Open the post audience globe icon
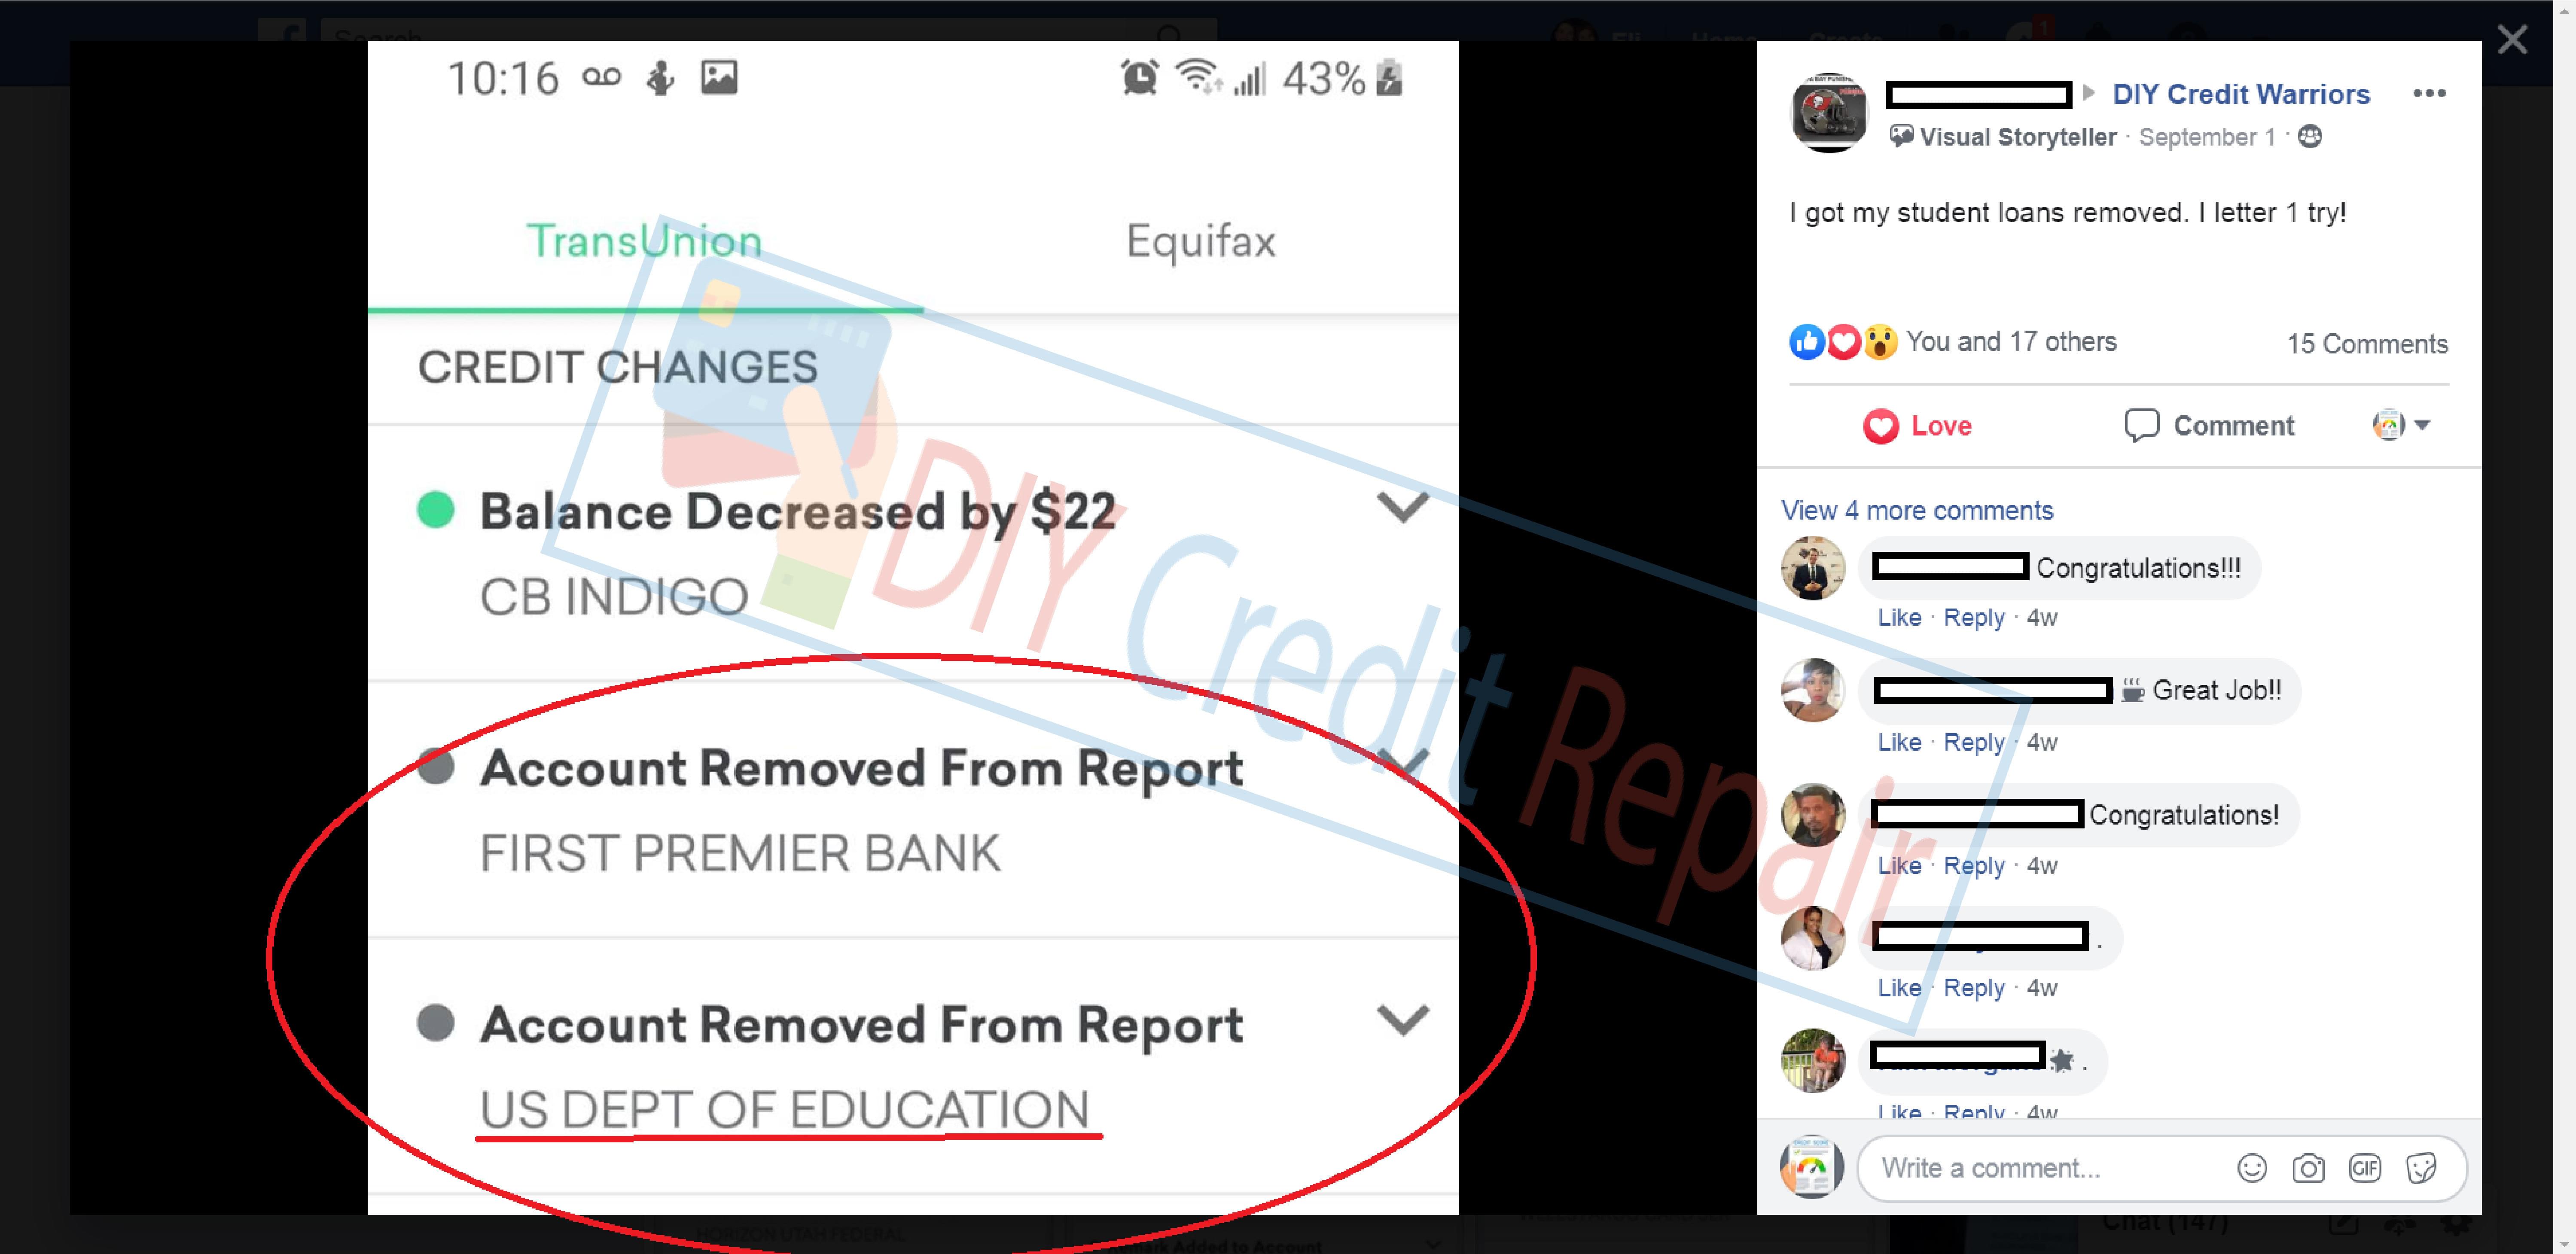 tap(2310, 136)
